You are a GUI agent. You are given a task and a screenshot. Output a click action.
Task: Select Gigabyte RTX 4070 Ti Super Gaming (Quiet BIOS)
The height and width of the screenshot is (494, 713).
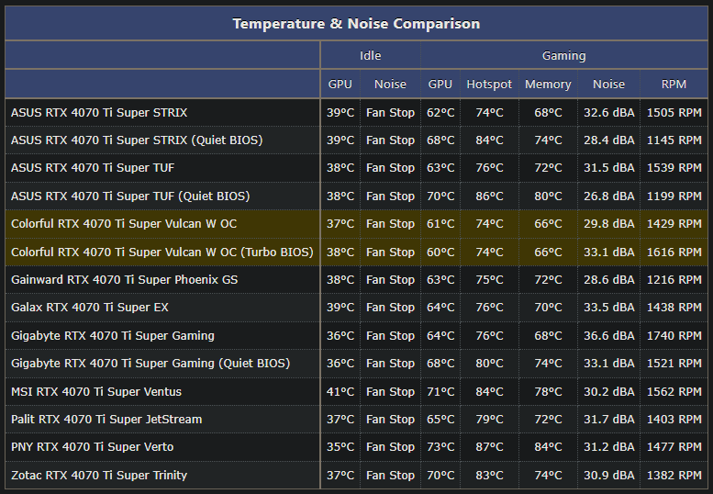(x=150, y=364)
